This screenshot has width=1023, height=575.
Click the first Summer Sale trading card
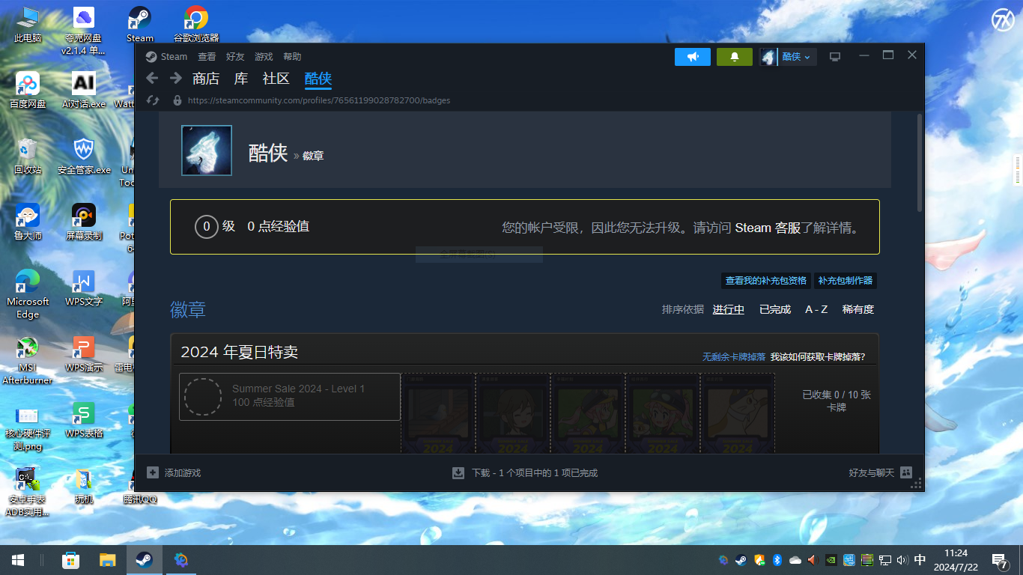pyautogui.click(x=438, y=413)
